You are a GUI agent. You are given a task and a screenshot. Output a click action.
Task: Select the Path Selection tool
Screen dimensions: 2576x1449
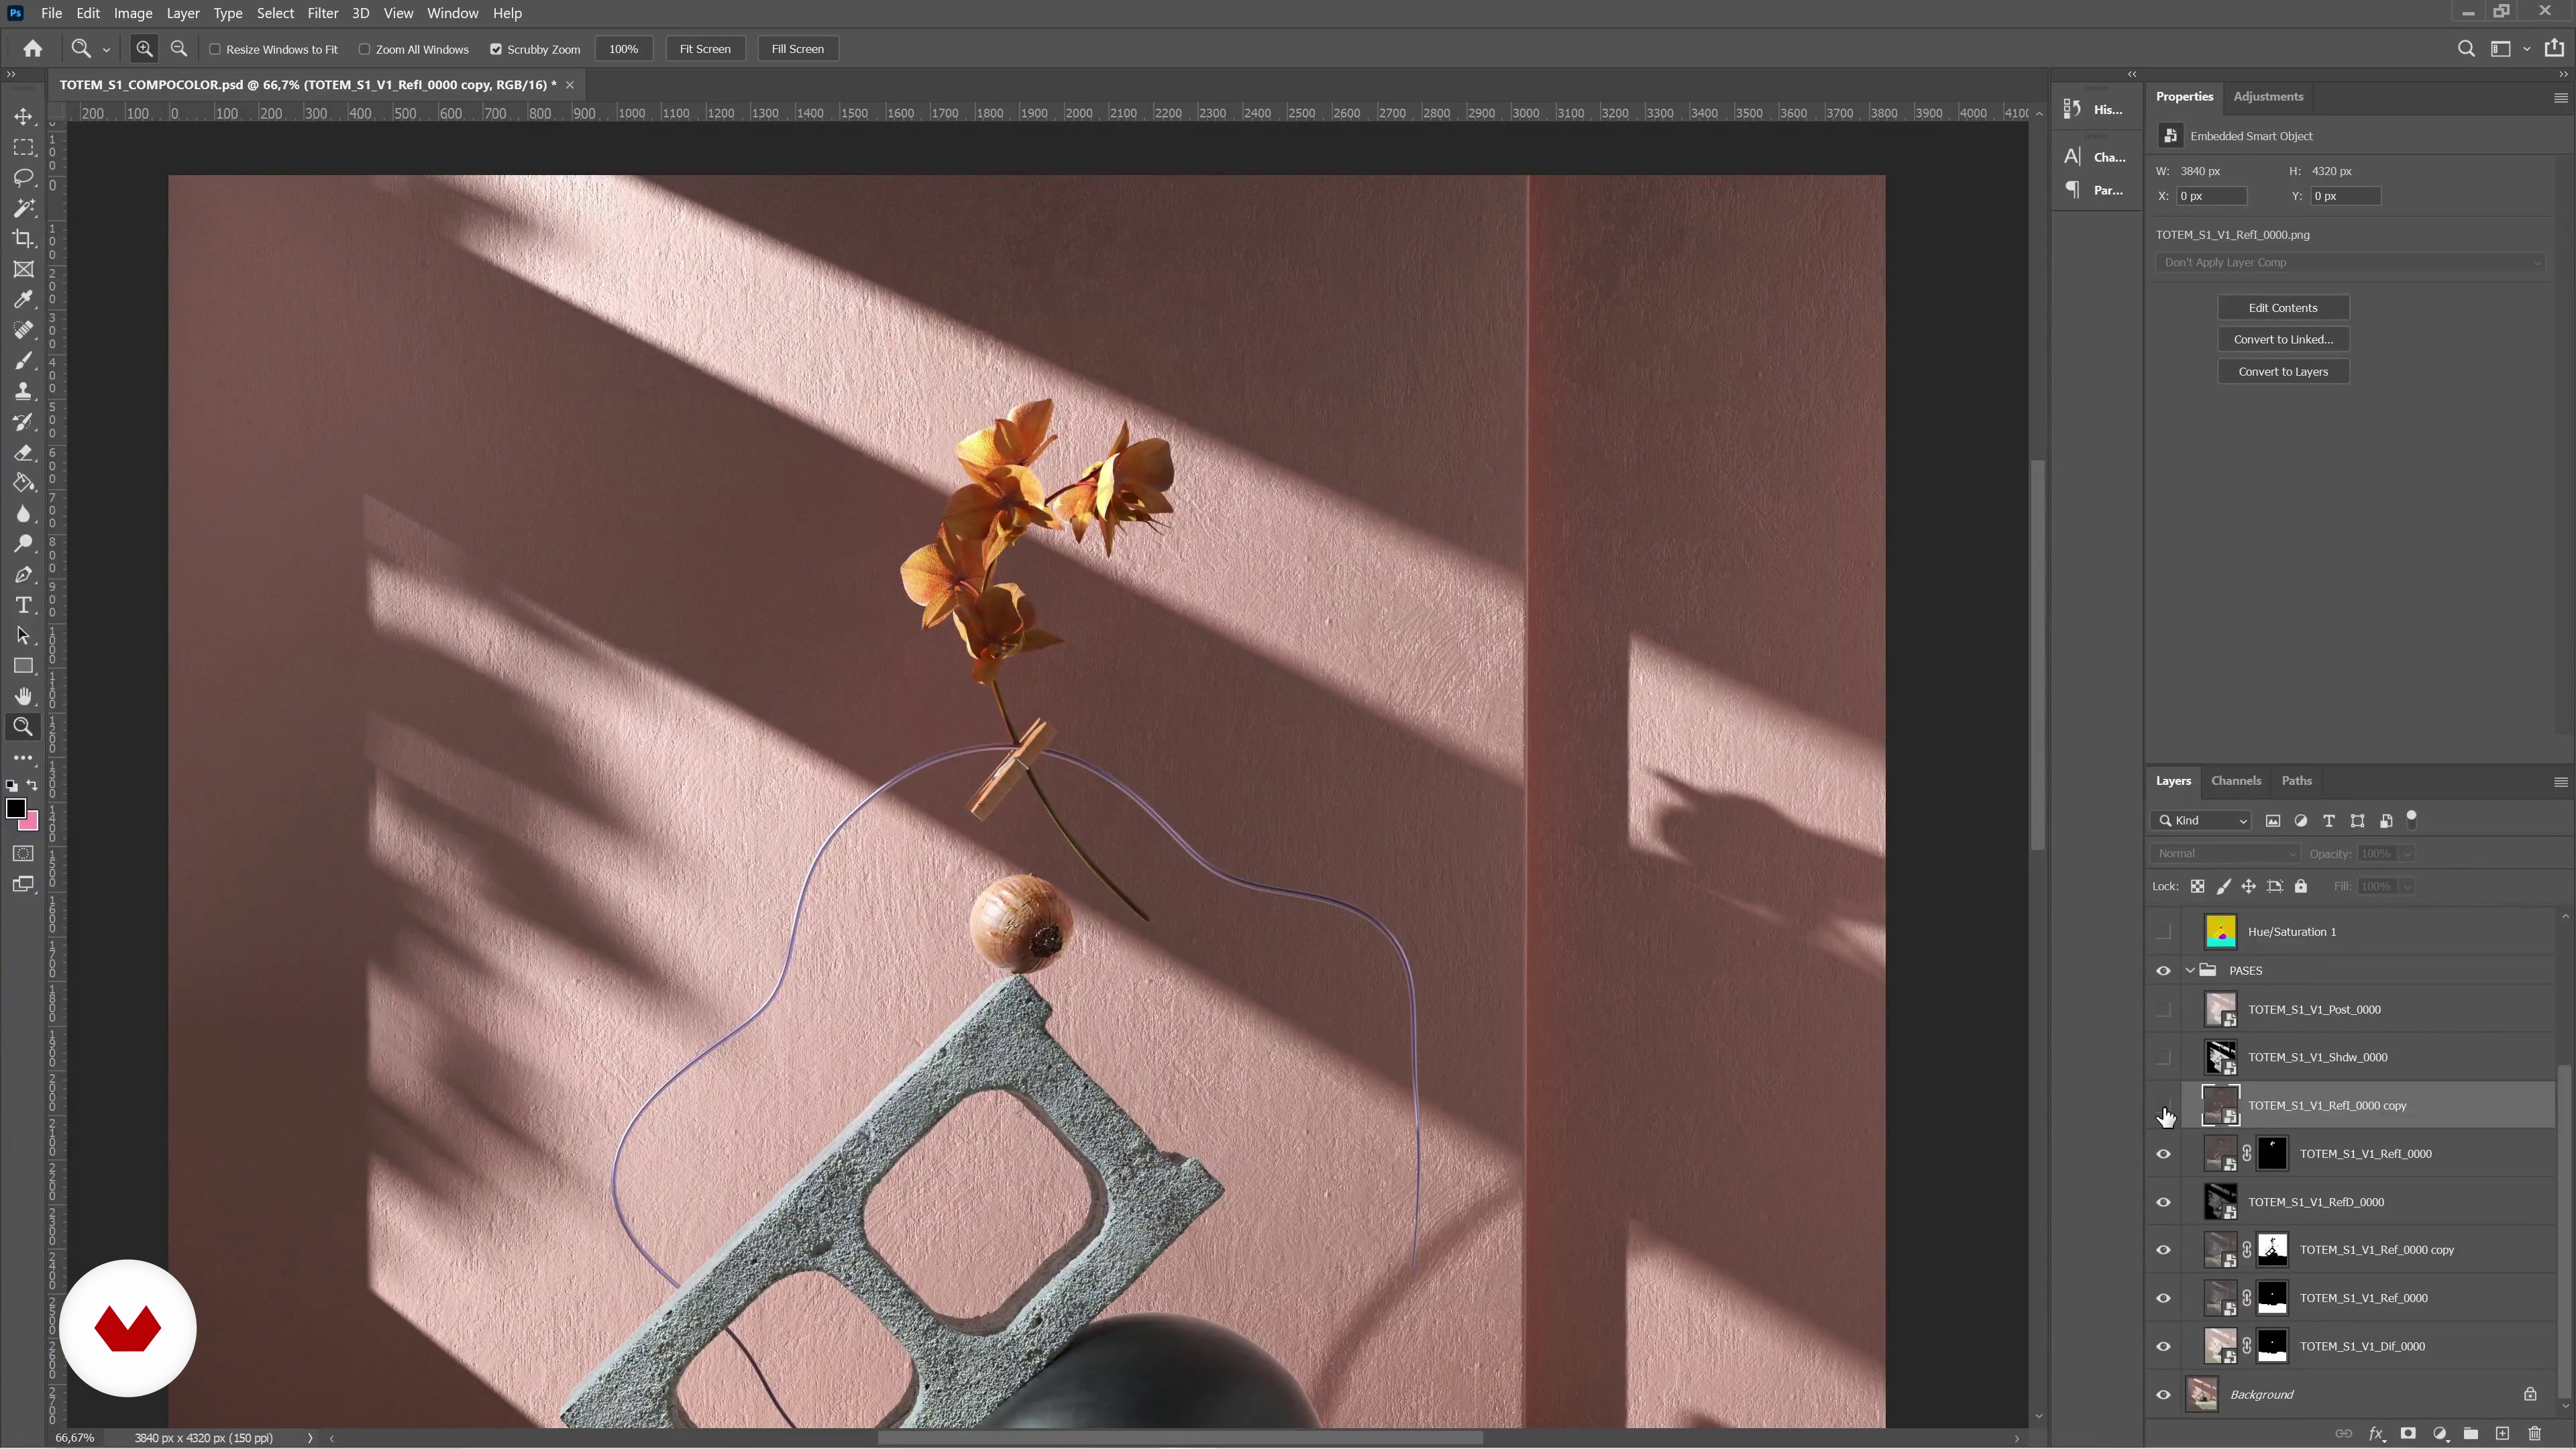pyautogui.click(x=23, y=636)
